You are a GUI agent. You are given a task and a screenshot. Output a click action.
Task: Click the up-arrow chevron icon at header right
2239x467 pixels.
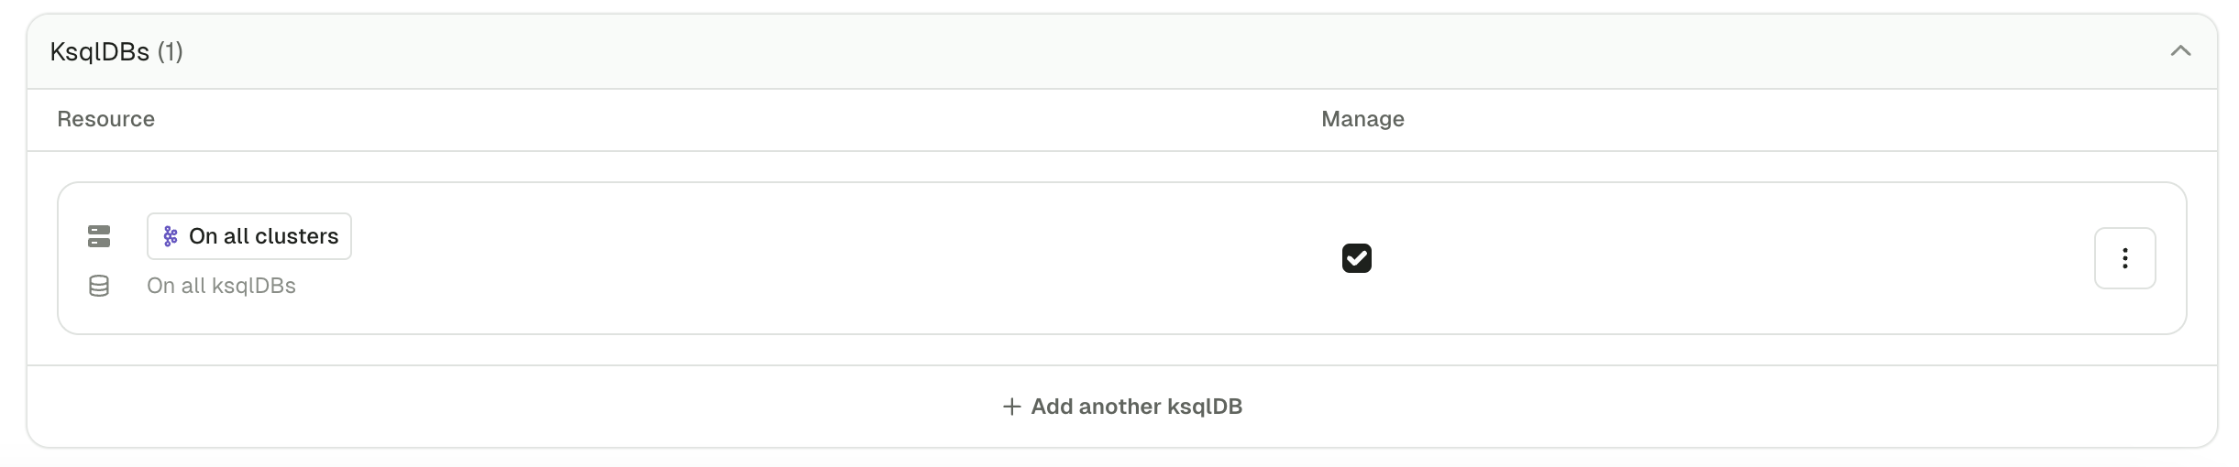click(2180, 51)
